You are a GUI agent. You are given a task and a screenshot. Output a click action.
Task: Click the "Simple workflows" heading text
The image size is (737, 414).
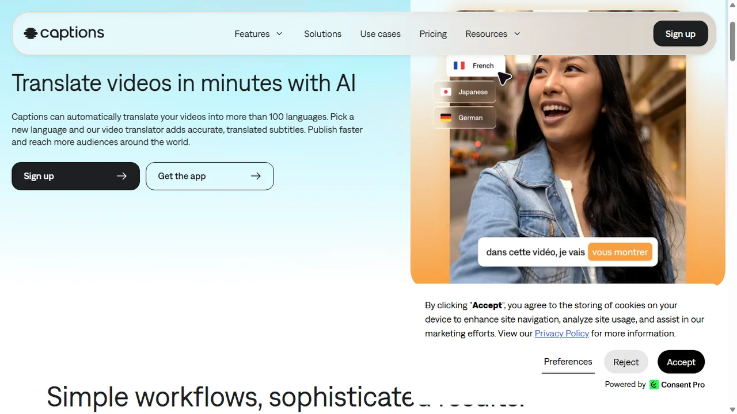click(x=154, y=396)
